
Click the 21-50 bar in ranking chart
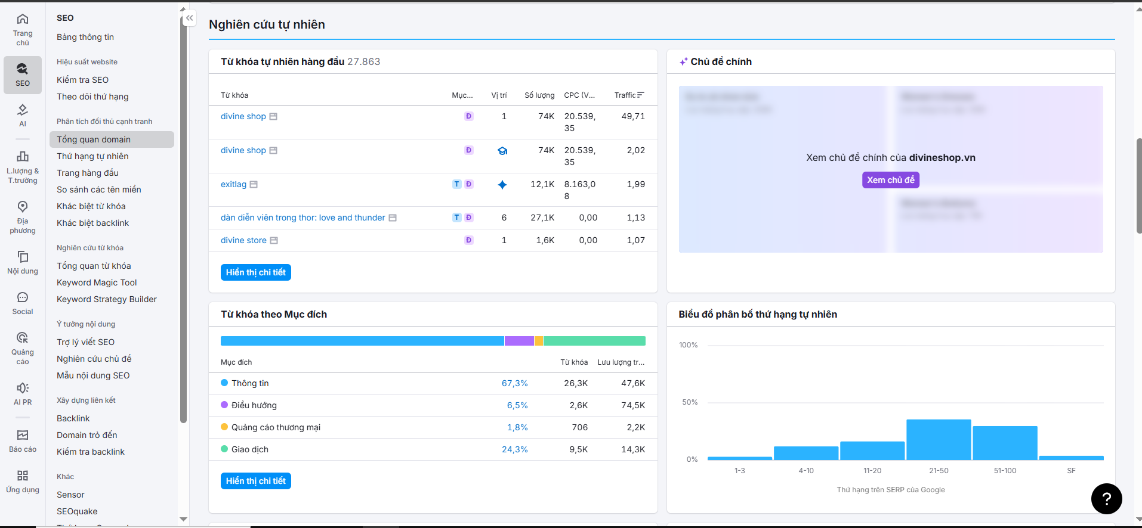[939, 440]
